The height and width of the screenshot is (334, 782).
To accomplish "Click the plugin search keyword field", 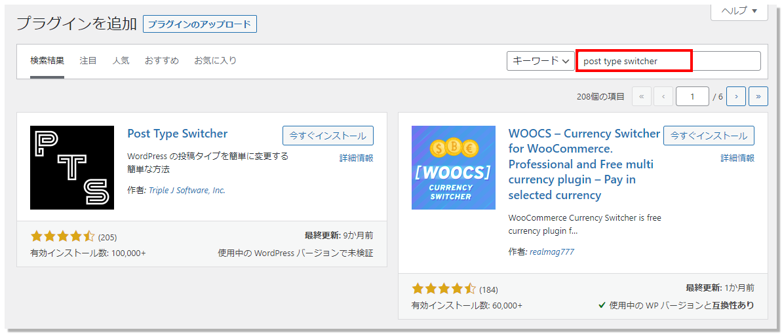I will pos(669,61).
